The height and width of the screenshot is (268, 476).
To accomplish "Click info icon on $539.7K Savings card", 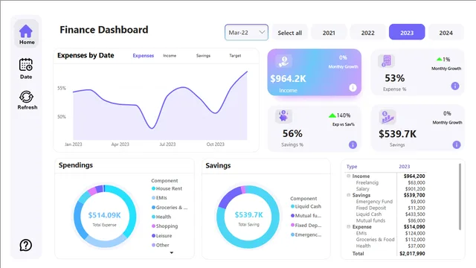I will (456, 144).
